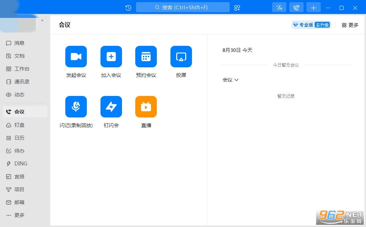The height and width of the screenshot is (227, 366).
Task: Open the profile dropdown arrow near avatar
Action: (x=42, y=20)
